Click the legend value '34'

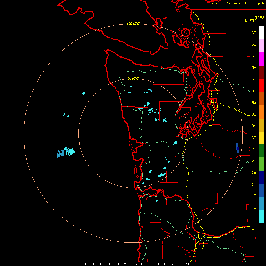click(x=254, y=126)
